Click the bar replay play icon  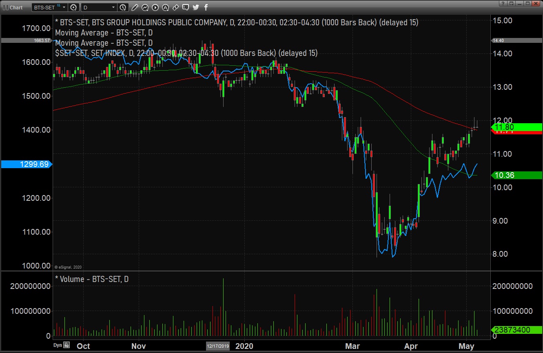(155, 7)
